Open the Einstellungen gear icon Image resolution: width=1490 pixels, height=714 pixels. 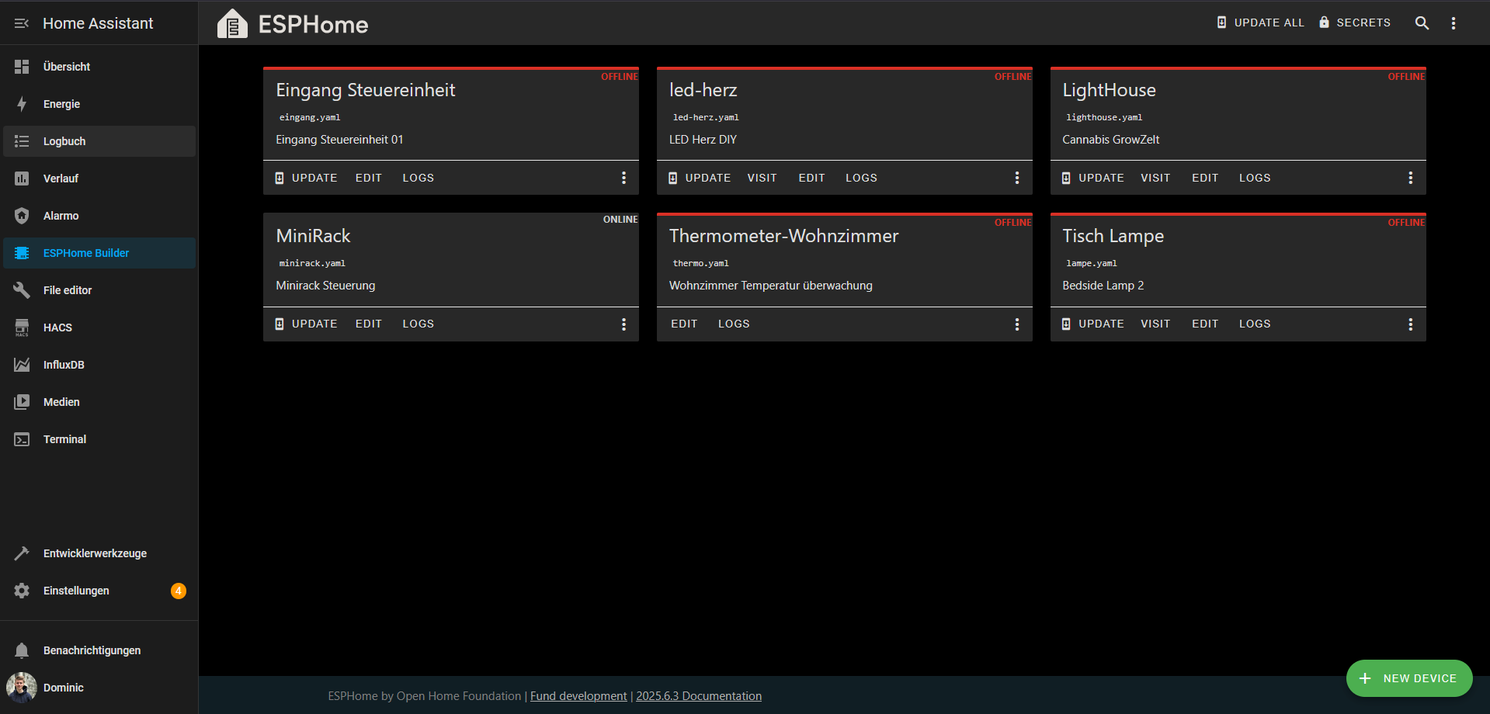[x=22, y=591]
